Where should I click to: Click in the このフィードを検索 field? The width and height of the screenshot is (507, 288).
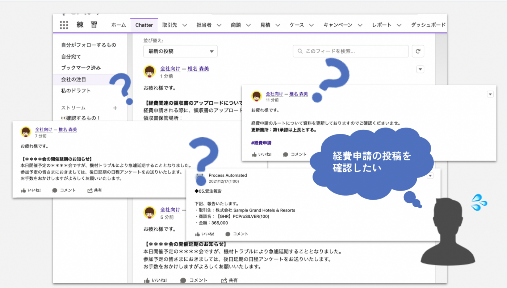351,51
